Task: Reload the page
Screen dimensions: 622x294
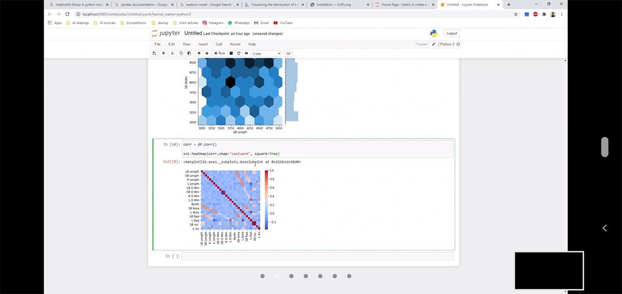Action: click(67, 14)
